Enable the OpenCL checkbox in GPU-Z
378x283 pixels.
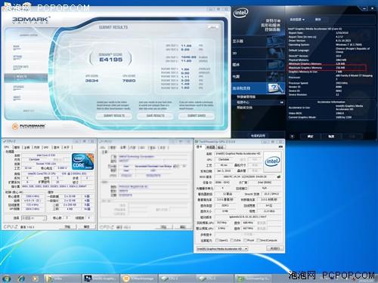pos(217,240)
